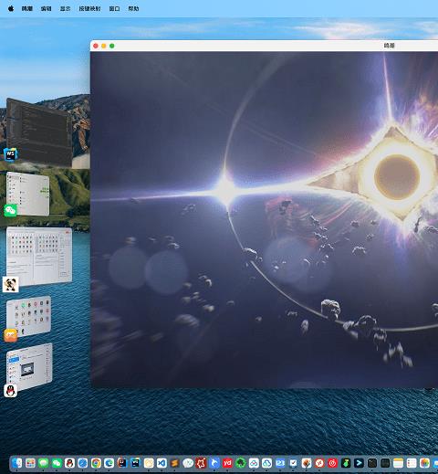The width and height of the screenshot is (438, 474).
Task: Switch to the WebStorm window in Stage Manager
Action: (39, 132)
